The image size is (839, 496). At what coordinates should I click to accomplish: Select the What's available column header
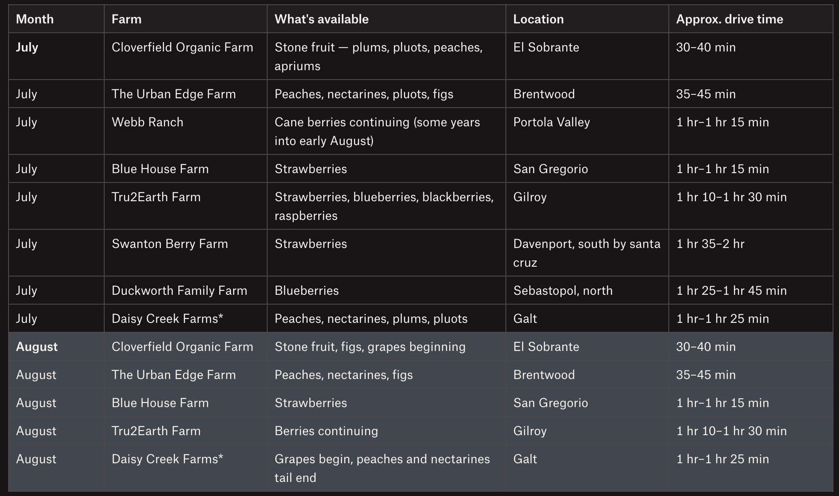click(322, 19)
